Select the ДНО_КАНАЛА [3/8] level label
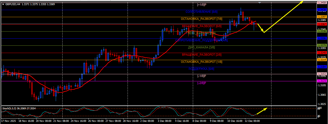328x124 pixels. (x=202, y=48)
